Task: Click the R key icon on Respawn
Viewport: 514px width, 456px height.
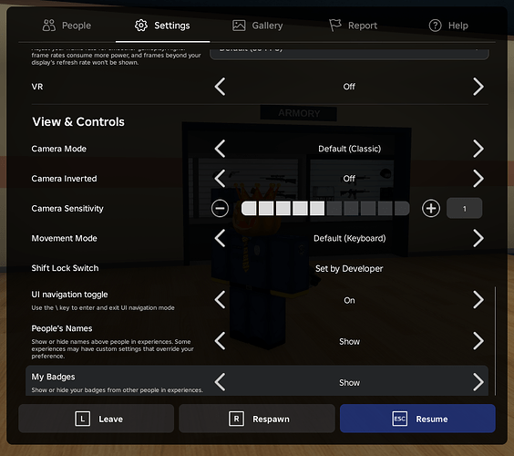Action: (x=236, y=419)
